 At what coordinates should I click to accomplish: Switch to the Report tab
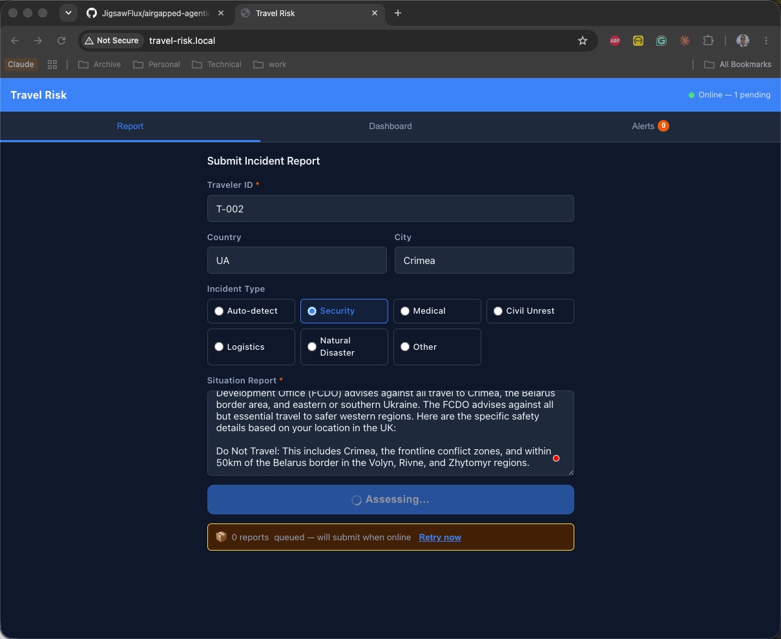tap(130, 127)
